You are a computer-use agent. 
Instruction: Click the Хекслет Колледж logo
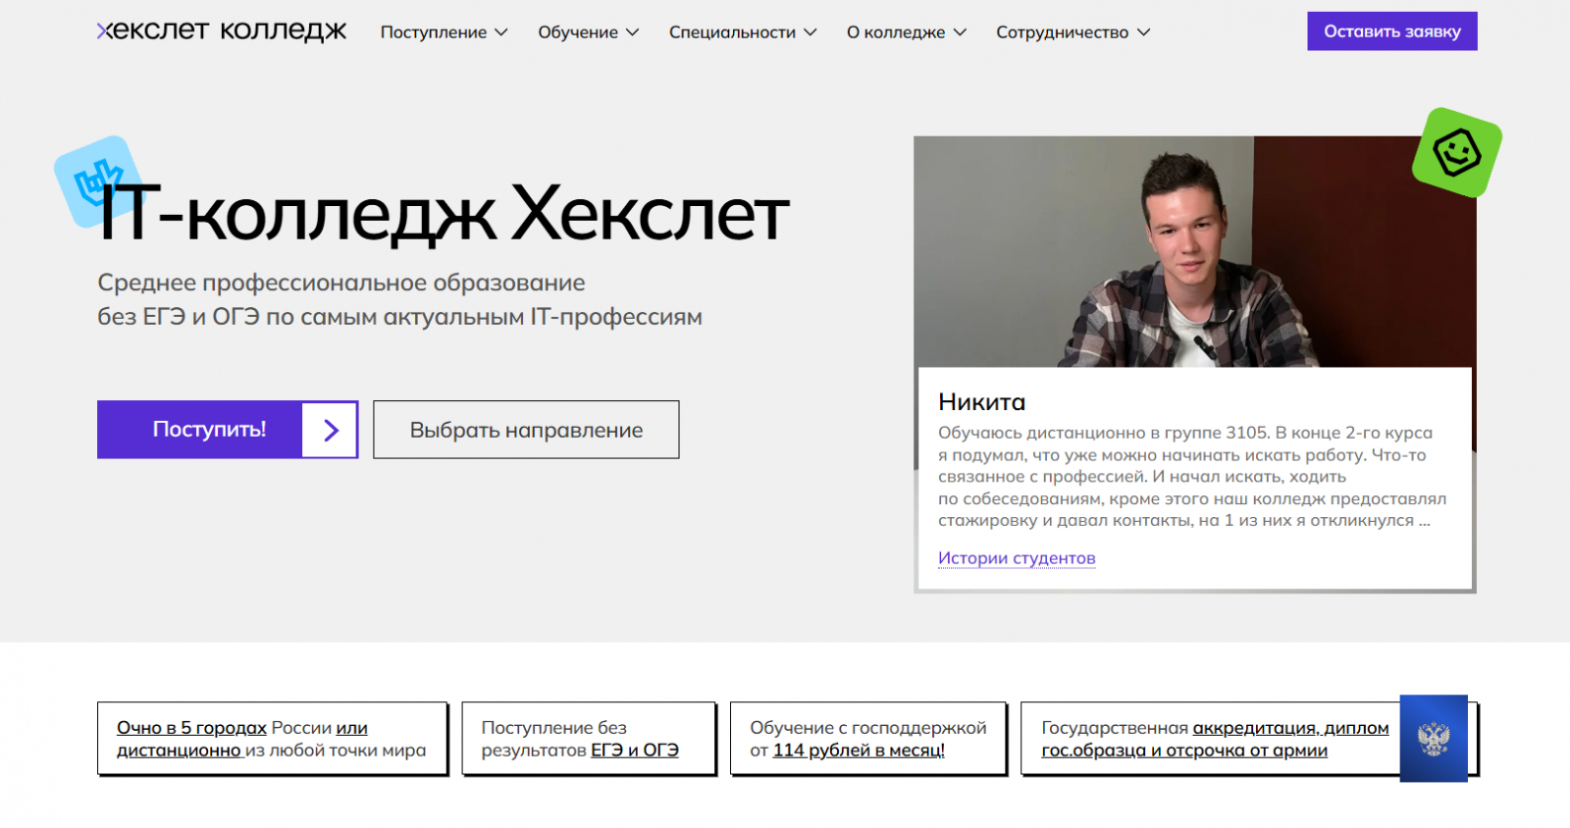tap(222, 31)
